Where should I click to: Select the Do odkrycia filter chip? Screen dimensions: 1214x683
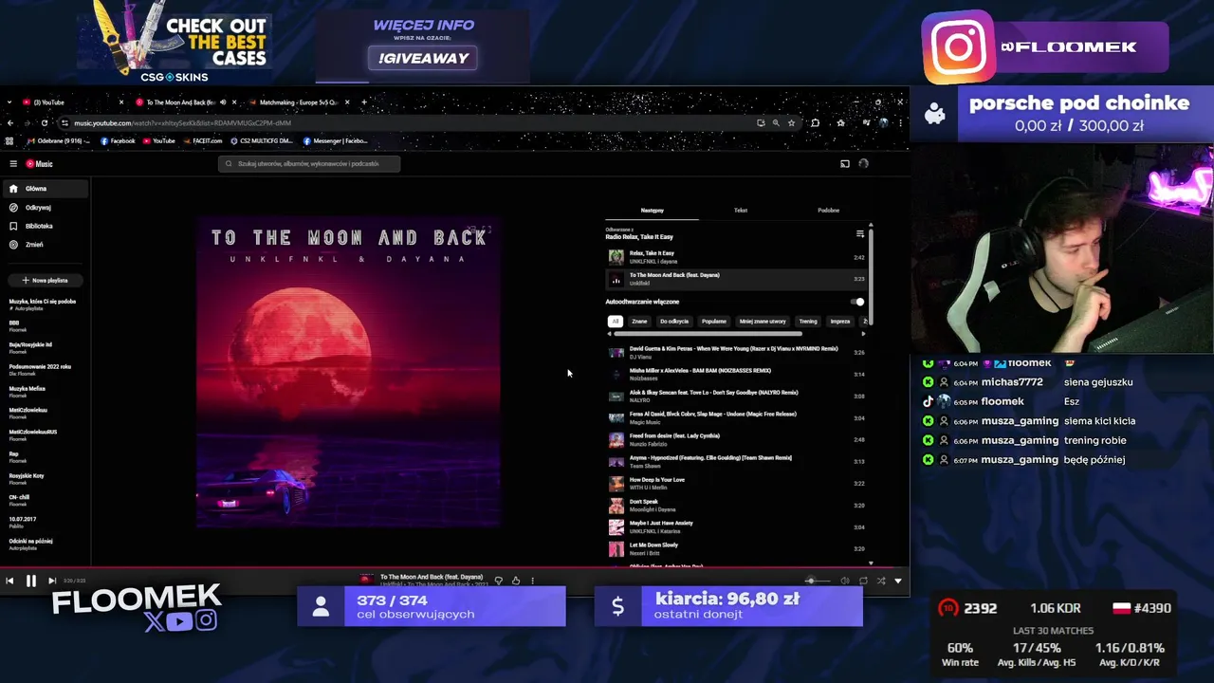(674, 322)
